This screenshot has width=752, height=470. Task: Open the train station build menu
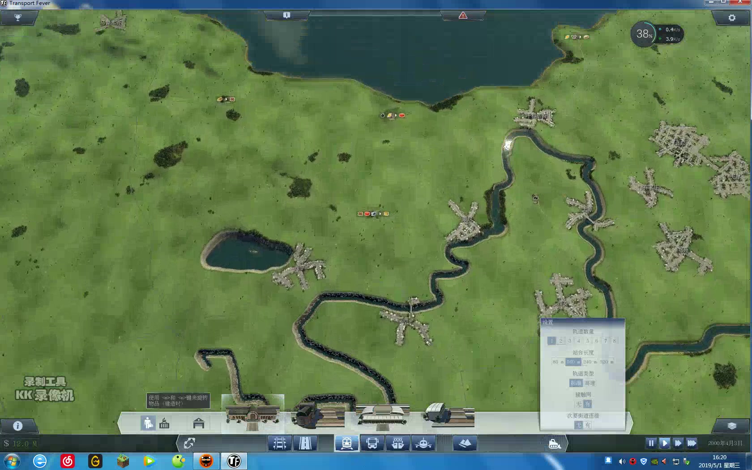tap(346, 443)
